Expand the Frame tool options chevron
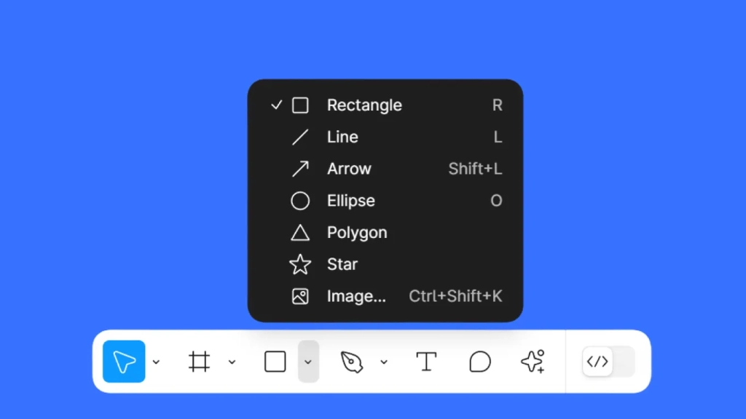This screenshot has width=746, height=419. tap(232, 362)
